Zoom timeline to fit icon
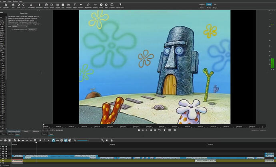Viewport: 276px width, 167px height. [107, 140]
